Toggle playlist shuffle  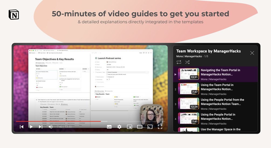pos(187,62)
